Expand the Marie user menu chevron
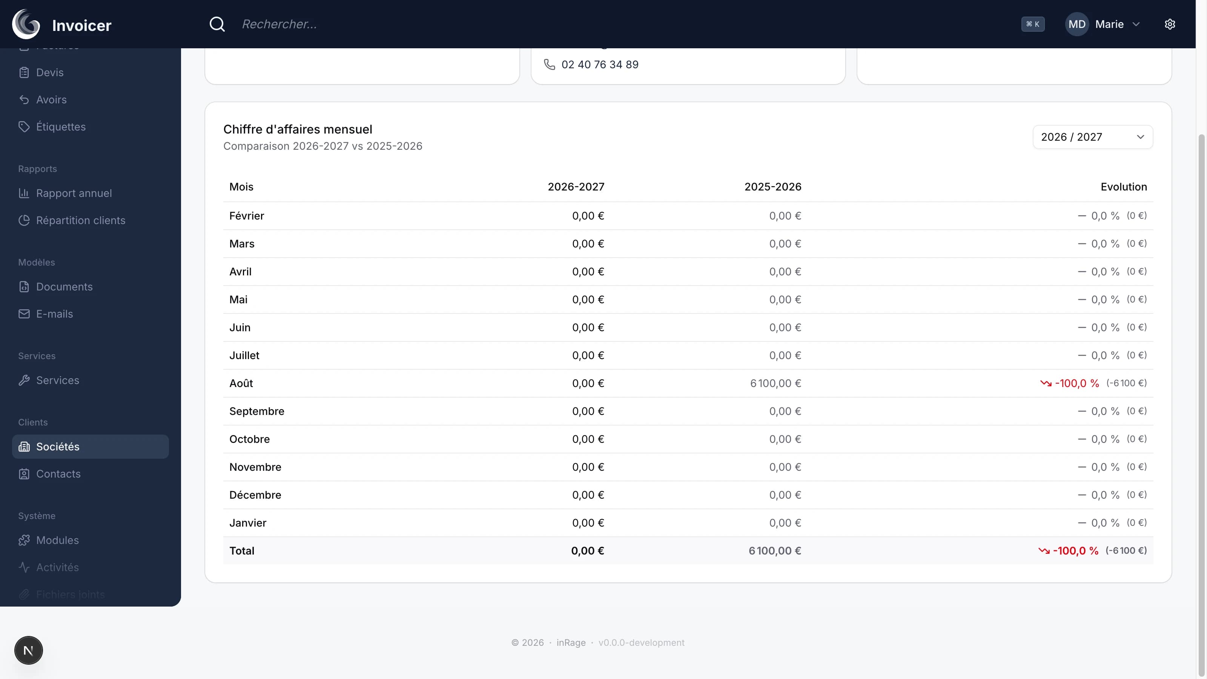Viewport: 1207px width, 679px height. coord(1136,24)
